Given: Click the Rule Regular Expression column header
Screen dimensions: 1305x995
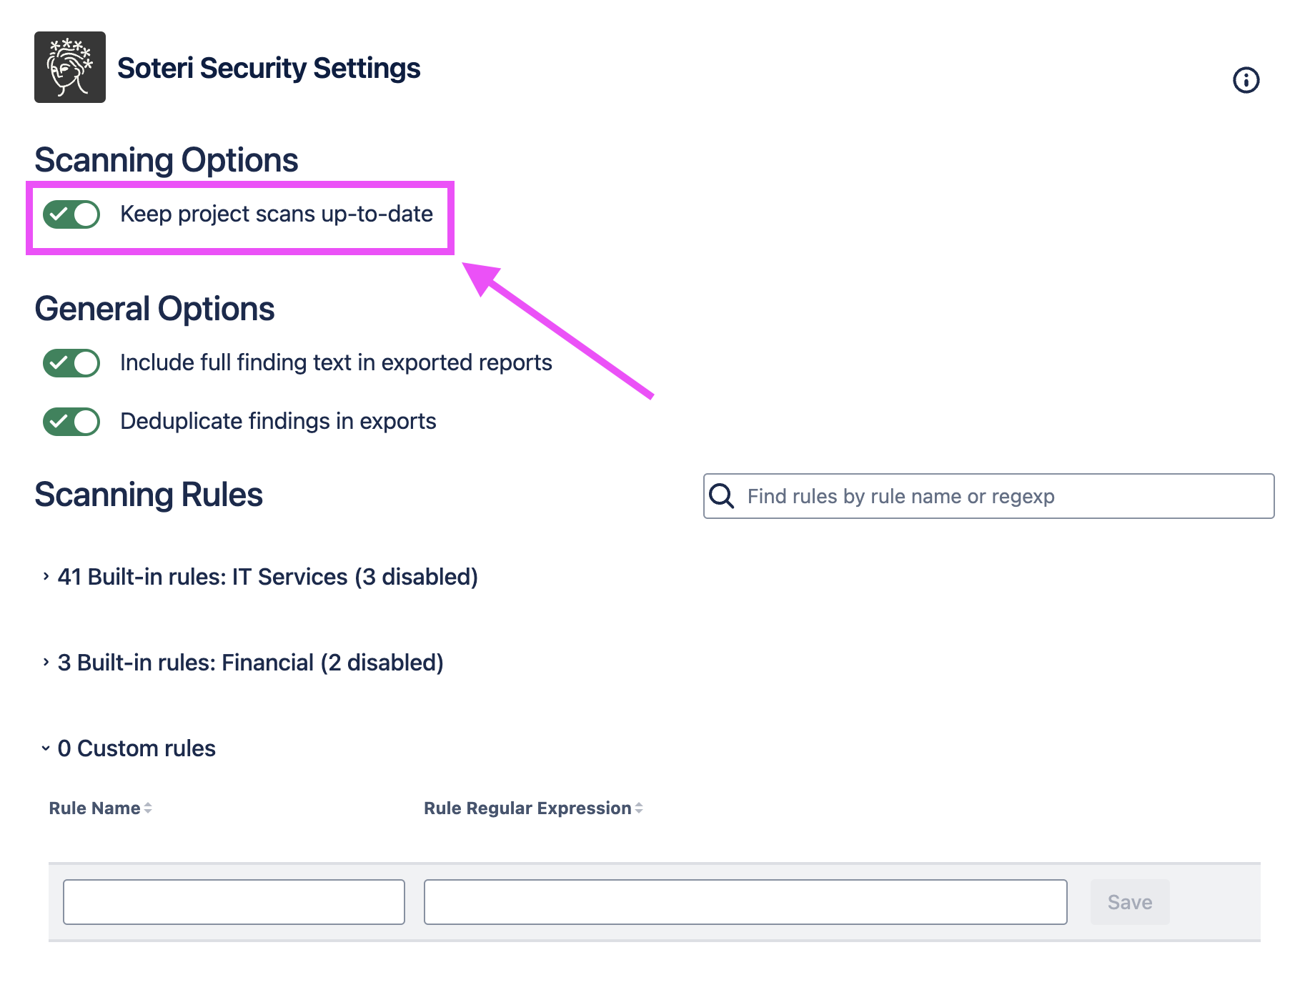Looking at the screenshot, I should click(527, 808).
